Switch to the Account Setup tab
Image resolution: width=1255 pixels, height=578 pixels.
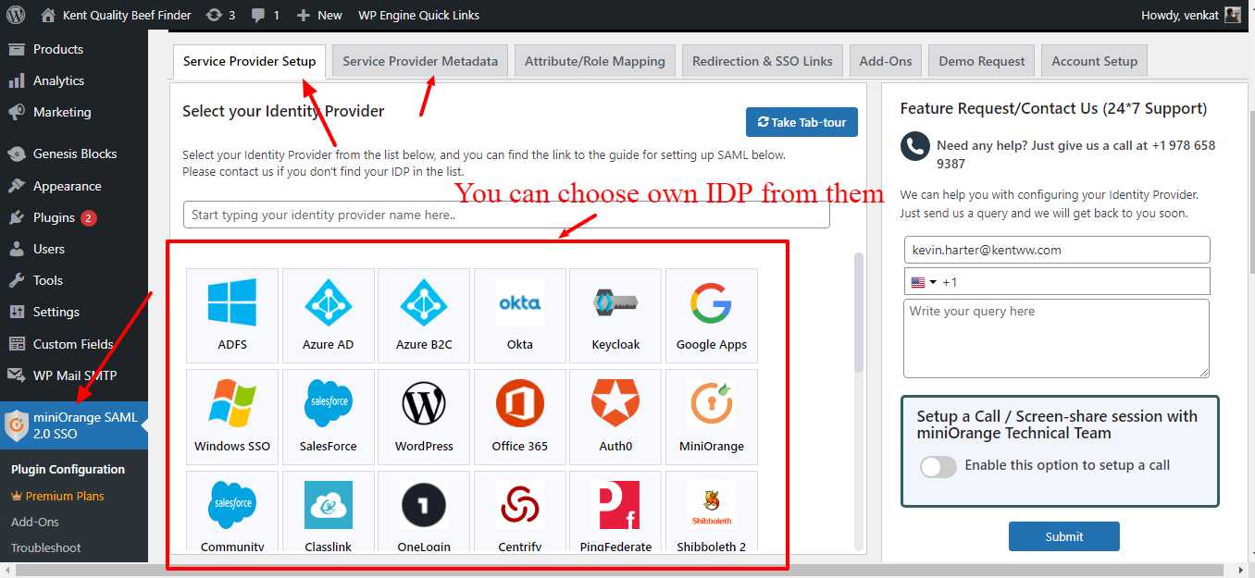1094,61
